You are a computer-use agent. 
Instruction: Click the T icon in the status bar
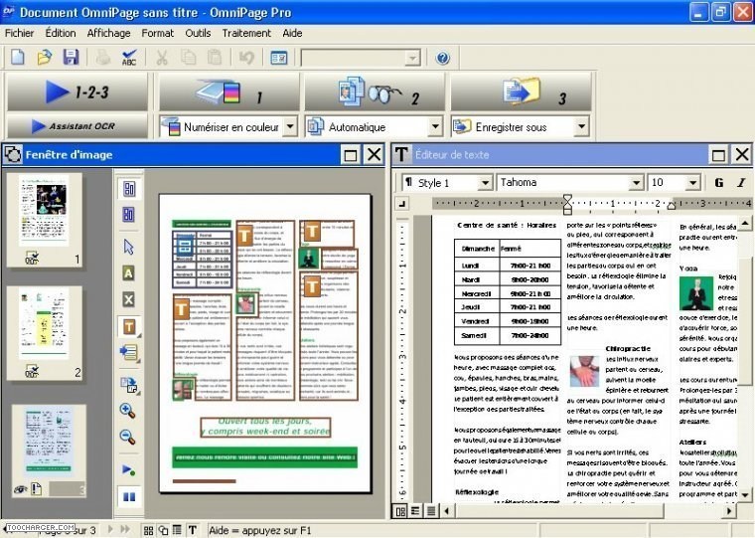193,530
